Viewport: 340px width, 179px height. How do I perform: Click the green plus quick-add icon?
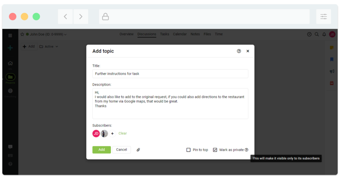point(10,48)
